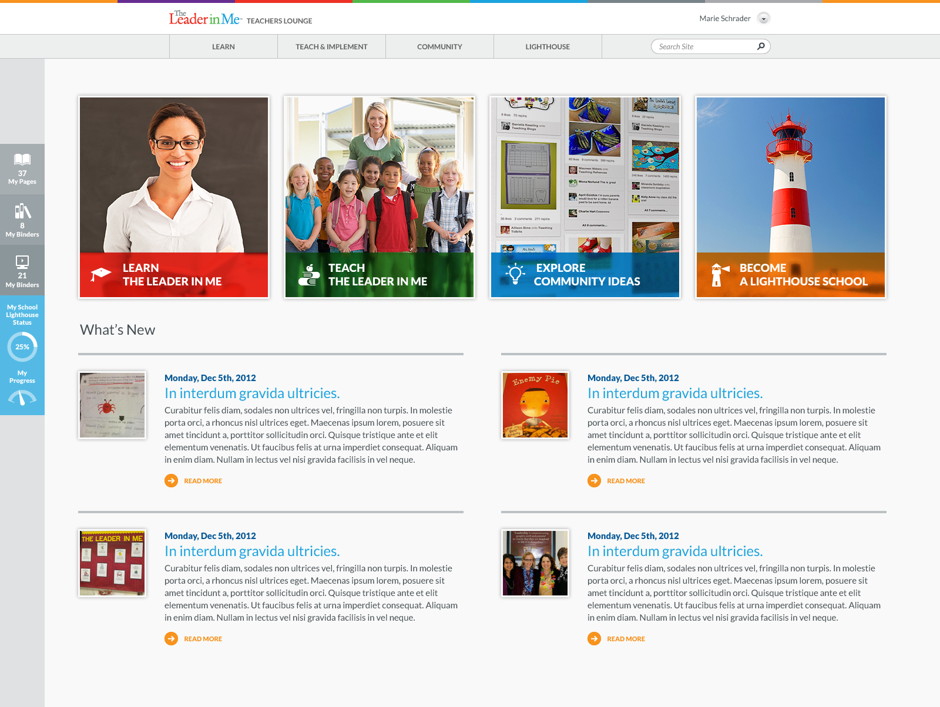The image size is (940, 707).
Task: Click The Leader in Me logo
Action: tap(205, 18)
